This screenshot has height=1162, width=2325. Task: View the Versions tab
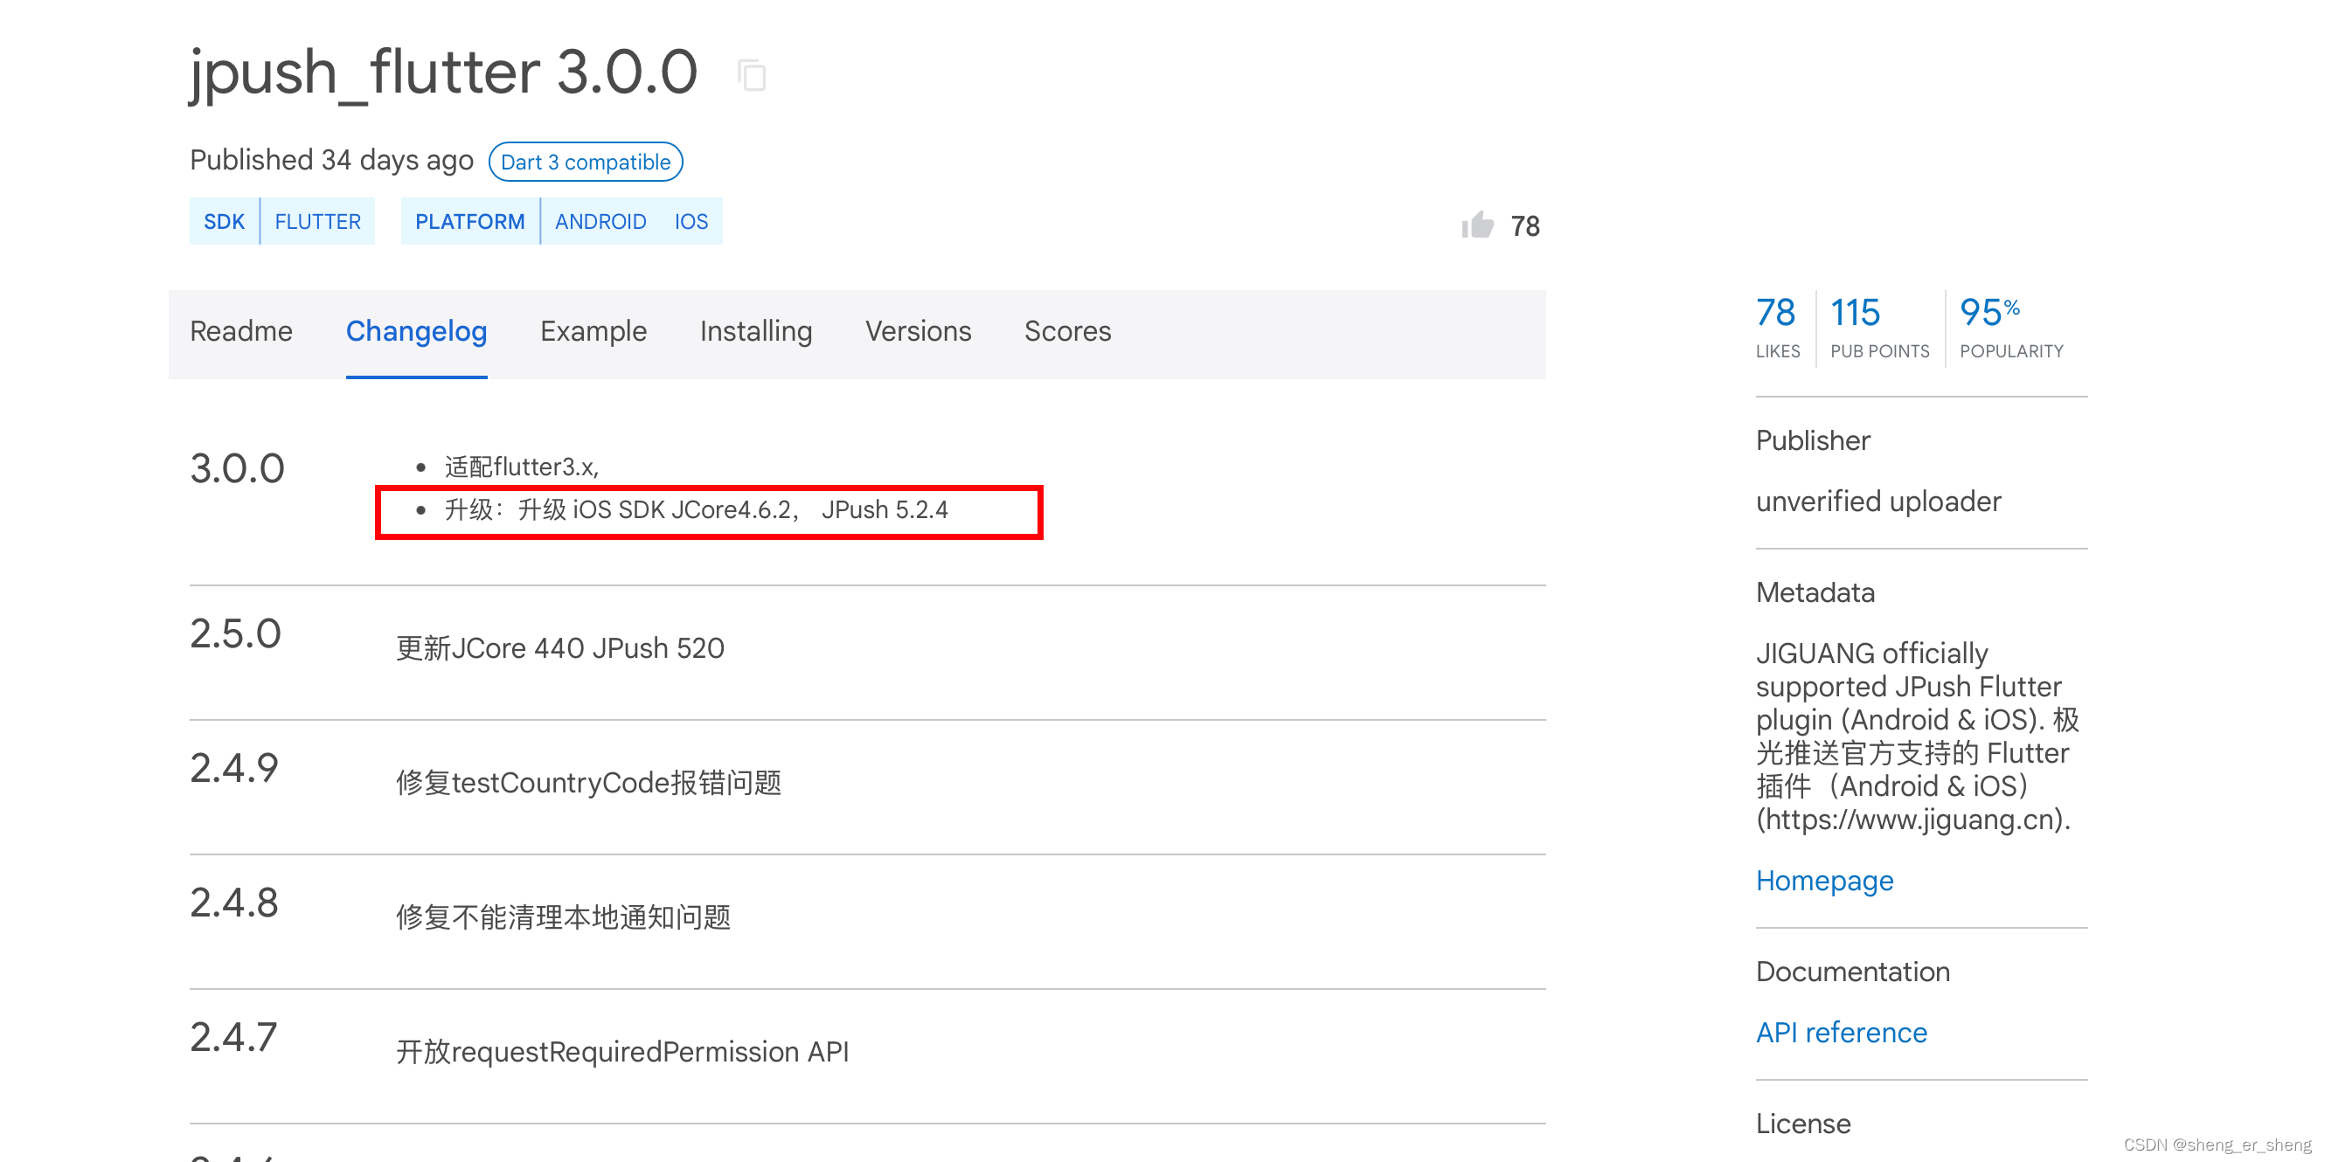pos(918,331)
